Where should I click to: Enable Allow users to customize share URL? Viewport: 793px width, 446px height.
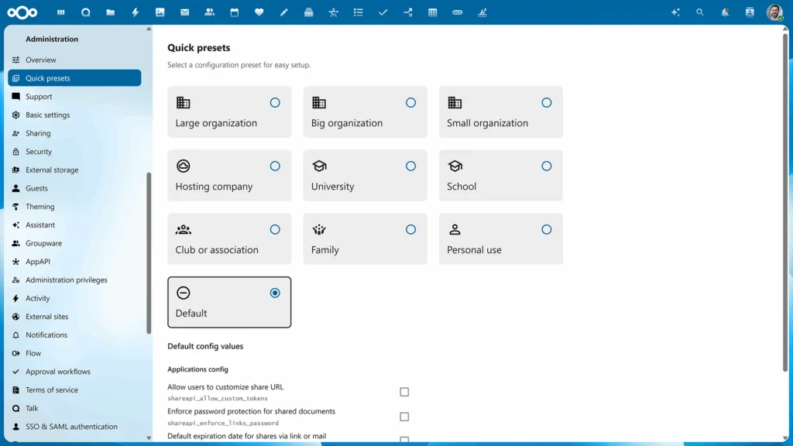(x=404, y=393)
